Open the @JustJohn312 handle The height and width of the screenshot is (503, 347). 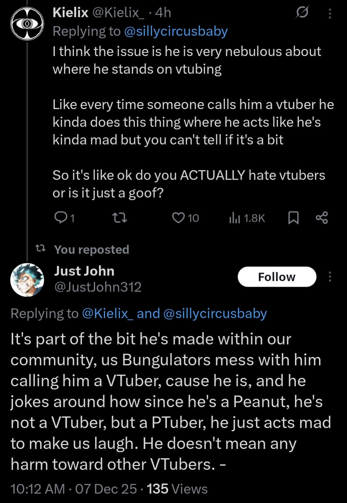tap(98, 287)
